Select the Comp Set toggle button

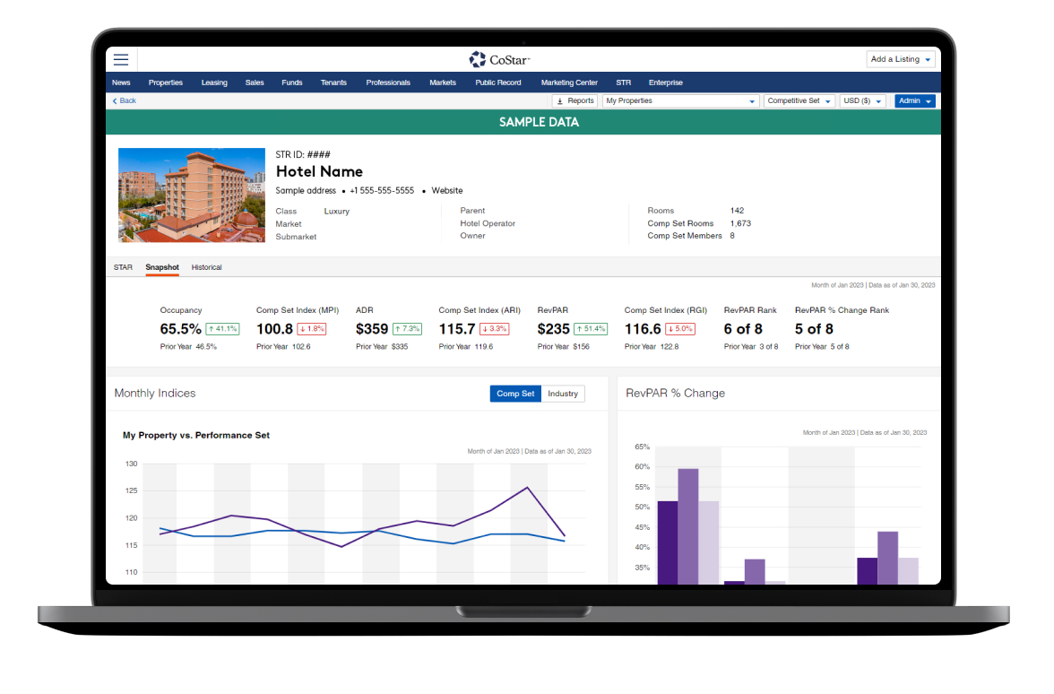(x=515, y=394)
